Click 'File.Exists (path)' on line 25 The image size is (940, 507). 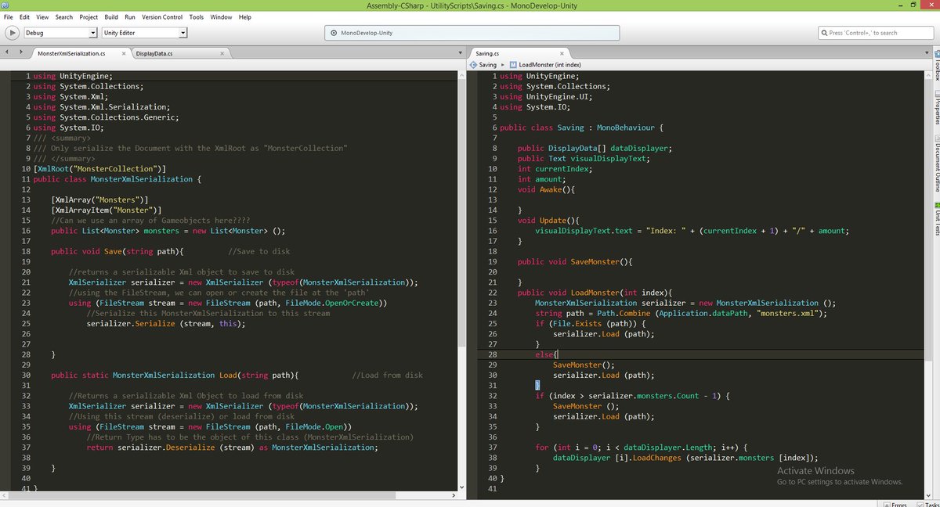click(595, 323)
